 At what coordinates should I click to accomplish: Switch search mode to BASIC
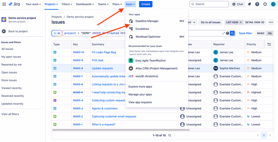pos(261,33)
